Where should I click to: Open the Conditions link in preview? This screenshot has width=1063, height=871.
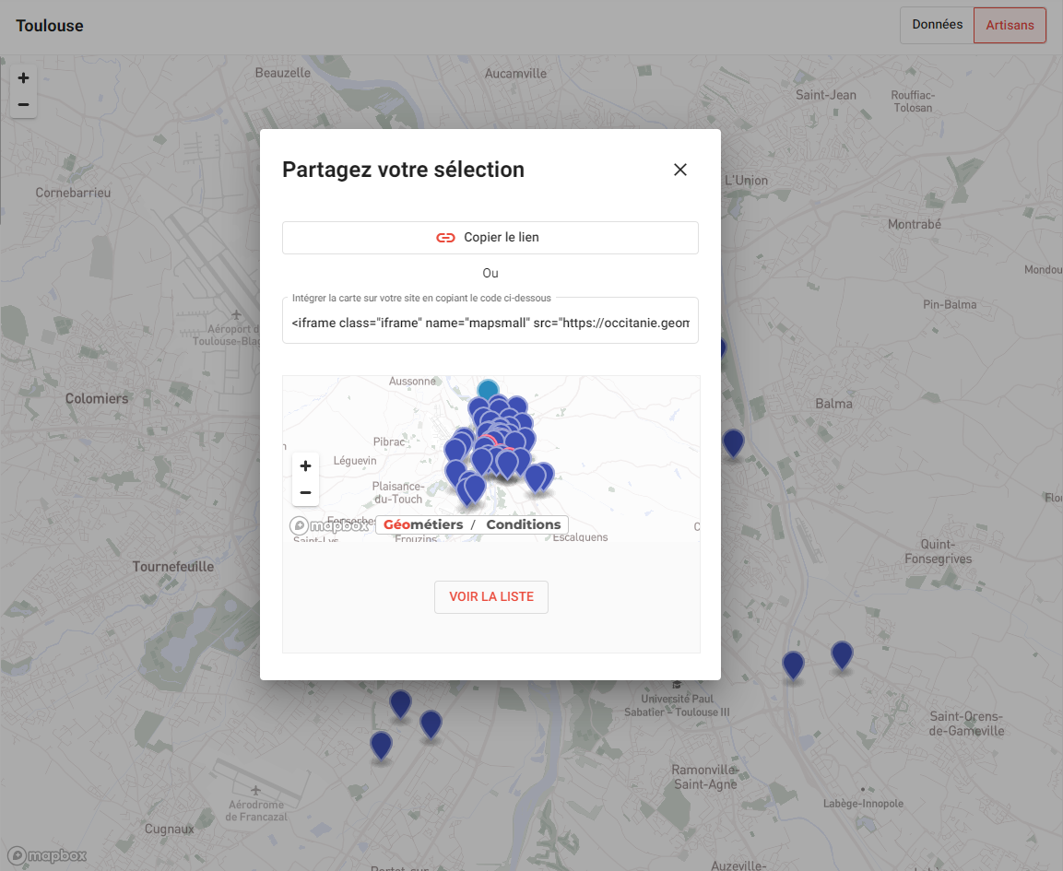524,524
